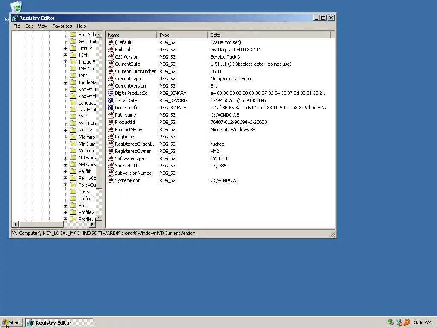The height and width of the screenshot is (328, 437).
Task: Expand the PolicyGu tree node
Action: coord(65,185)
